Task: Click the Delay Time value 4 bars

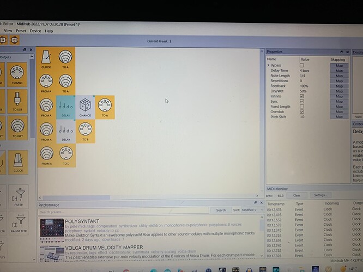Action: click(x=305, y=71)
